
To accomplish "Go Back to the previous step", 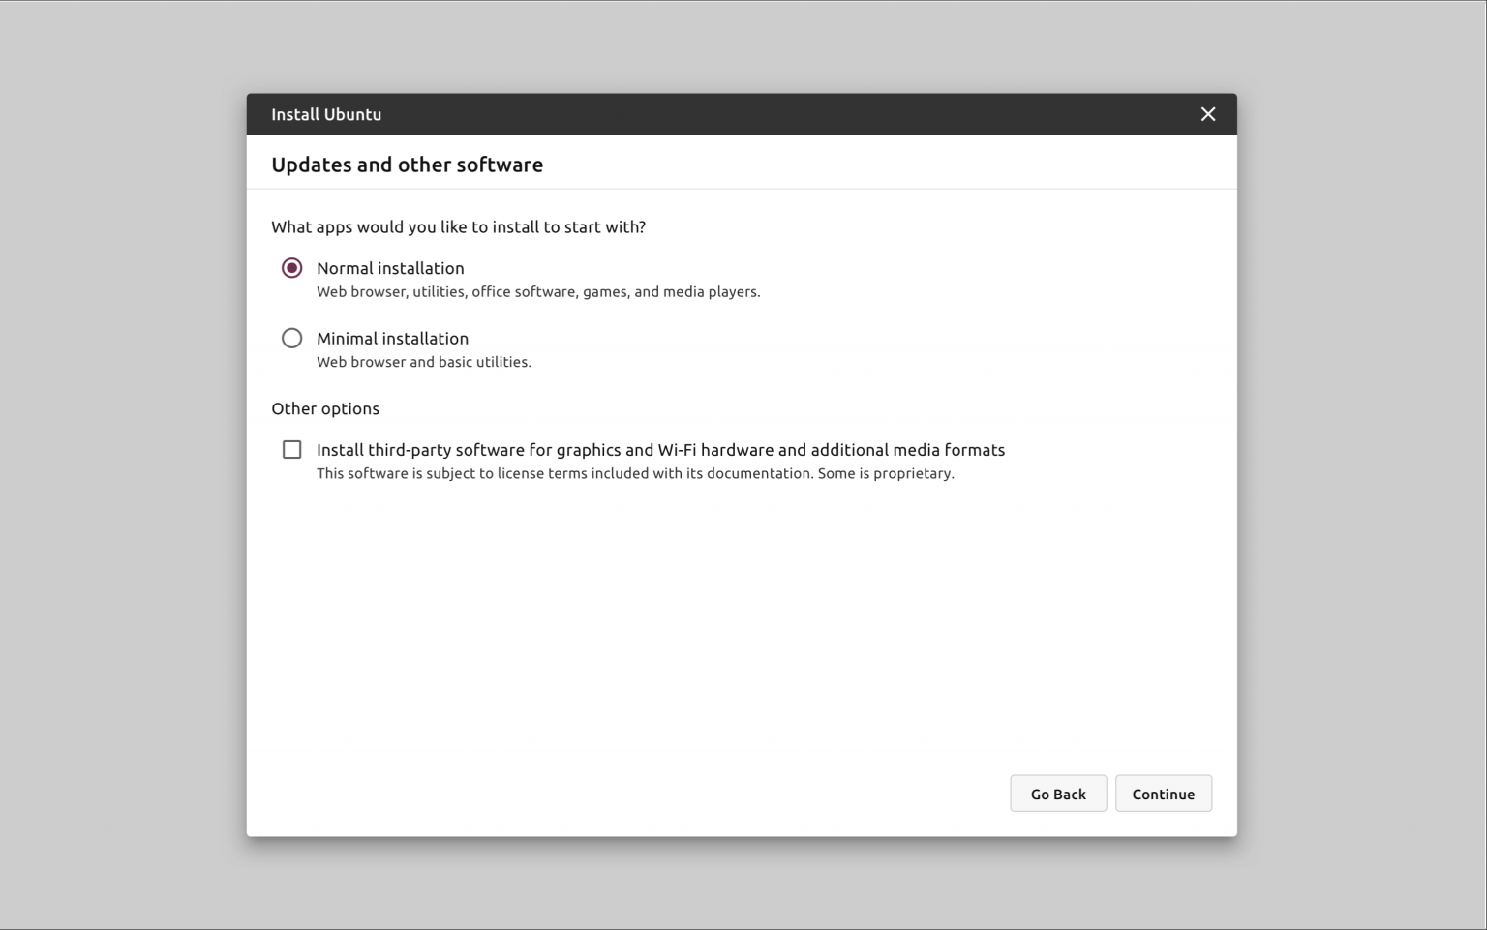I will click(x=1058, y=794).
